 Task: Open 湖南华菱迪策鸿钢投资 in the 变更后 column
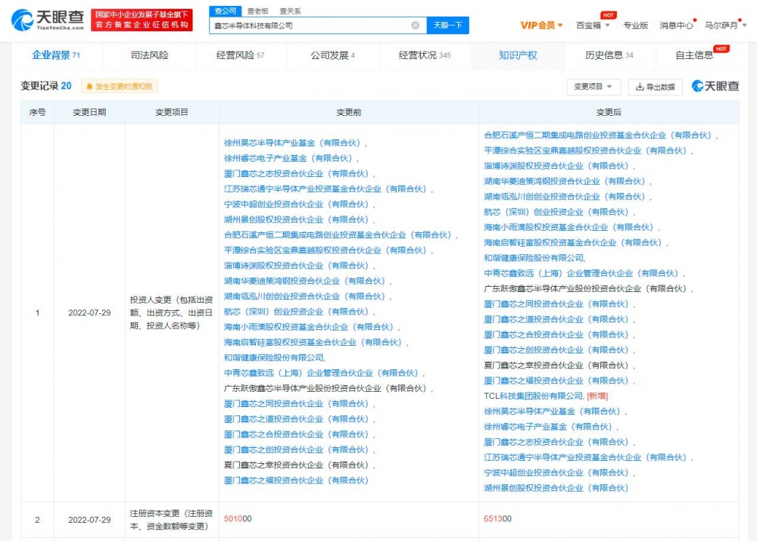[x=565, y=182]
